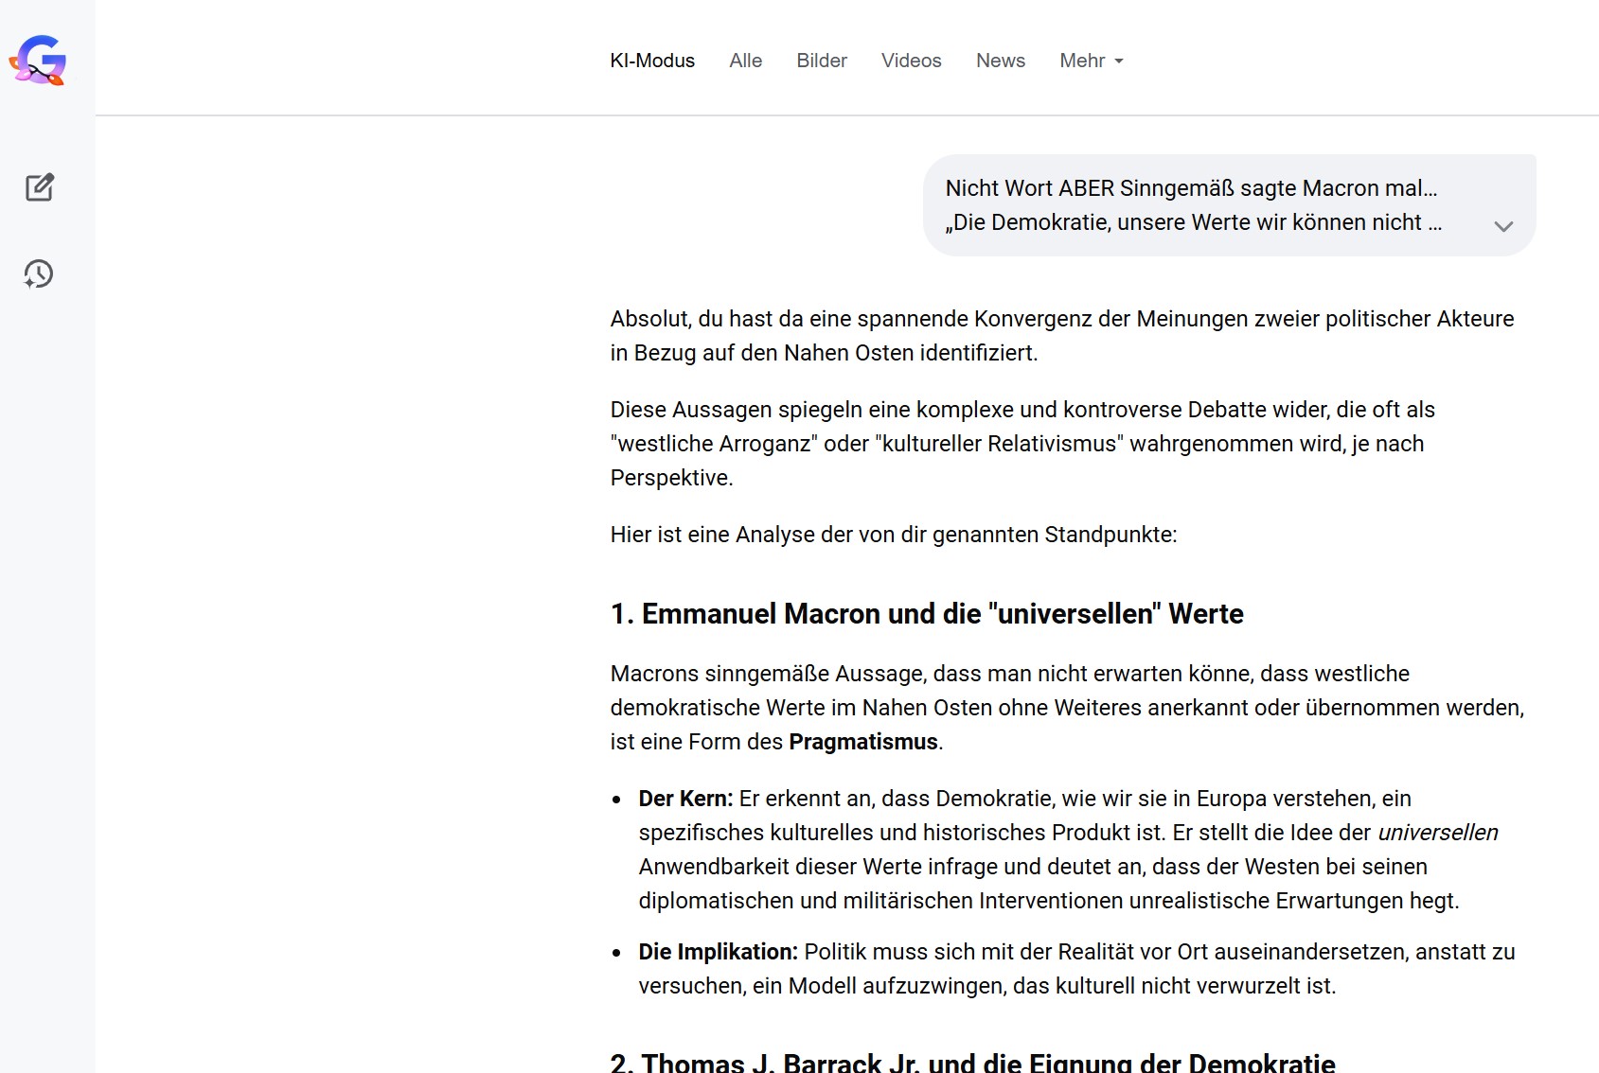Start a new chat with the compose icon
This screenshot has width=1599, height=1073.
click(39, 187)
